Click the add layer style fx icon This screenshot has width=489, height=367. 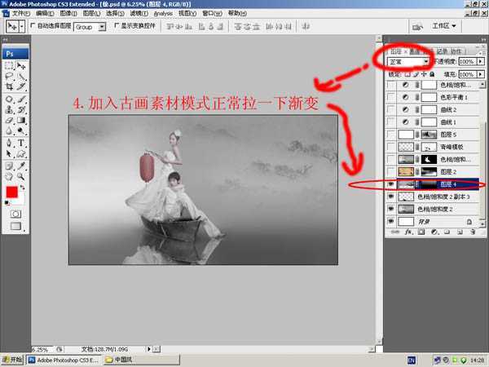(x=408, y=232)
